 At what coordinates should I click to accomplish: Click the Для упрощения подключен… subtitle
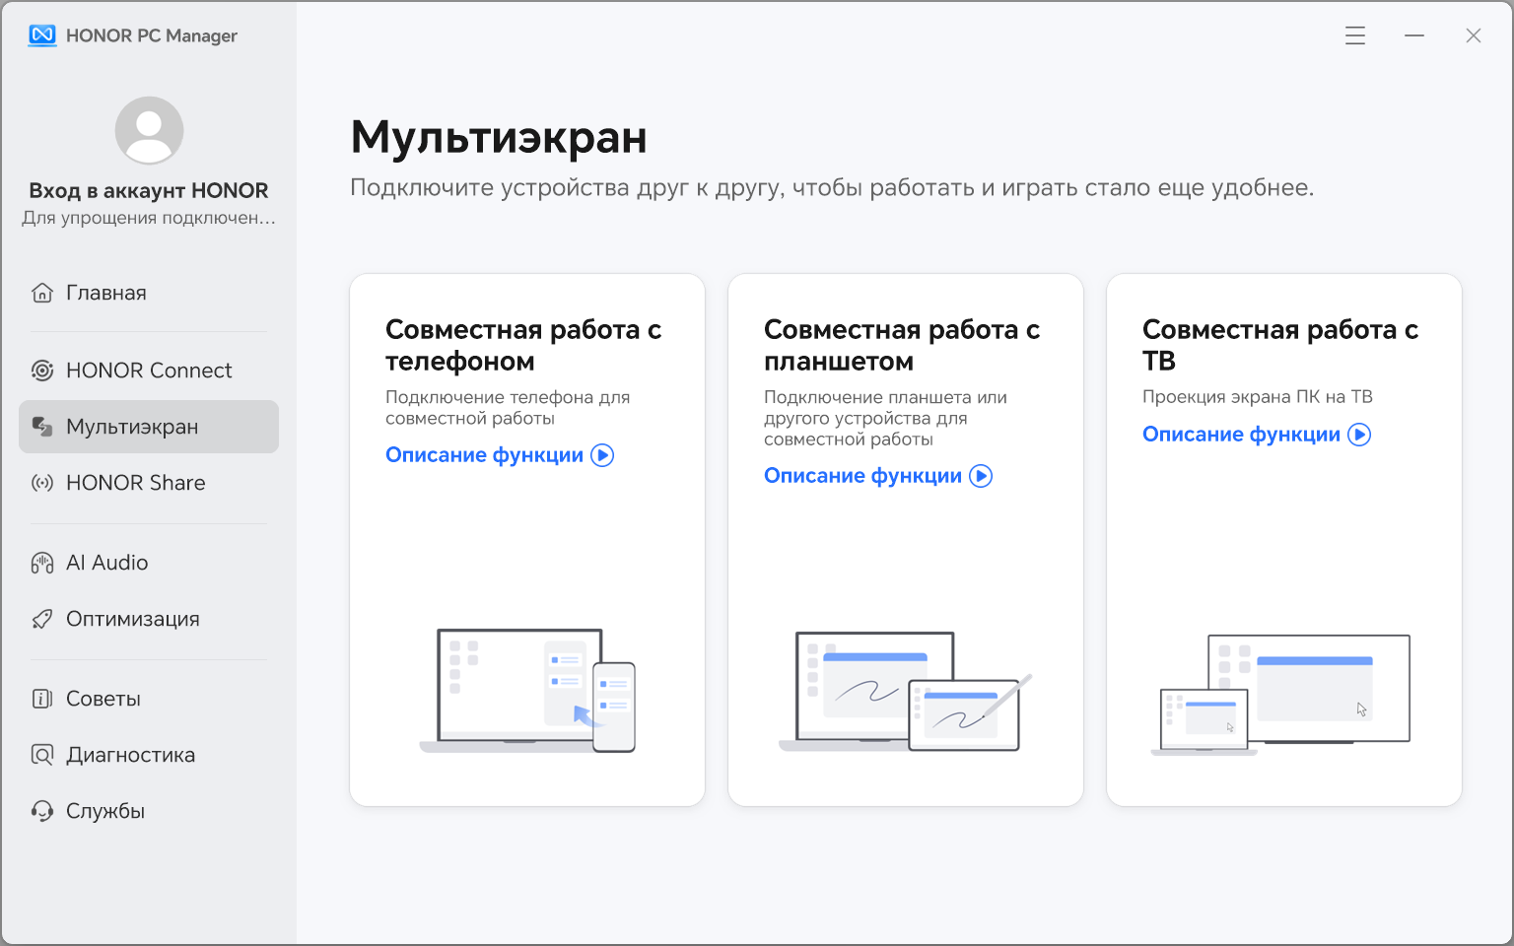[149, 218]
